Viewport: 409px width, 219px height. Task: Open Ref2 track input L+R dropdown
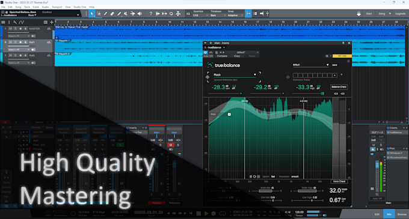[19, 62]
